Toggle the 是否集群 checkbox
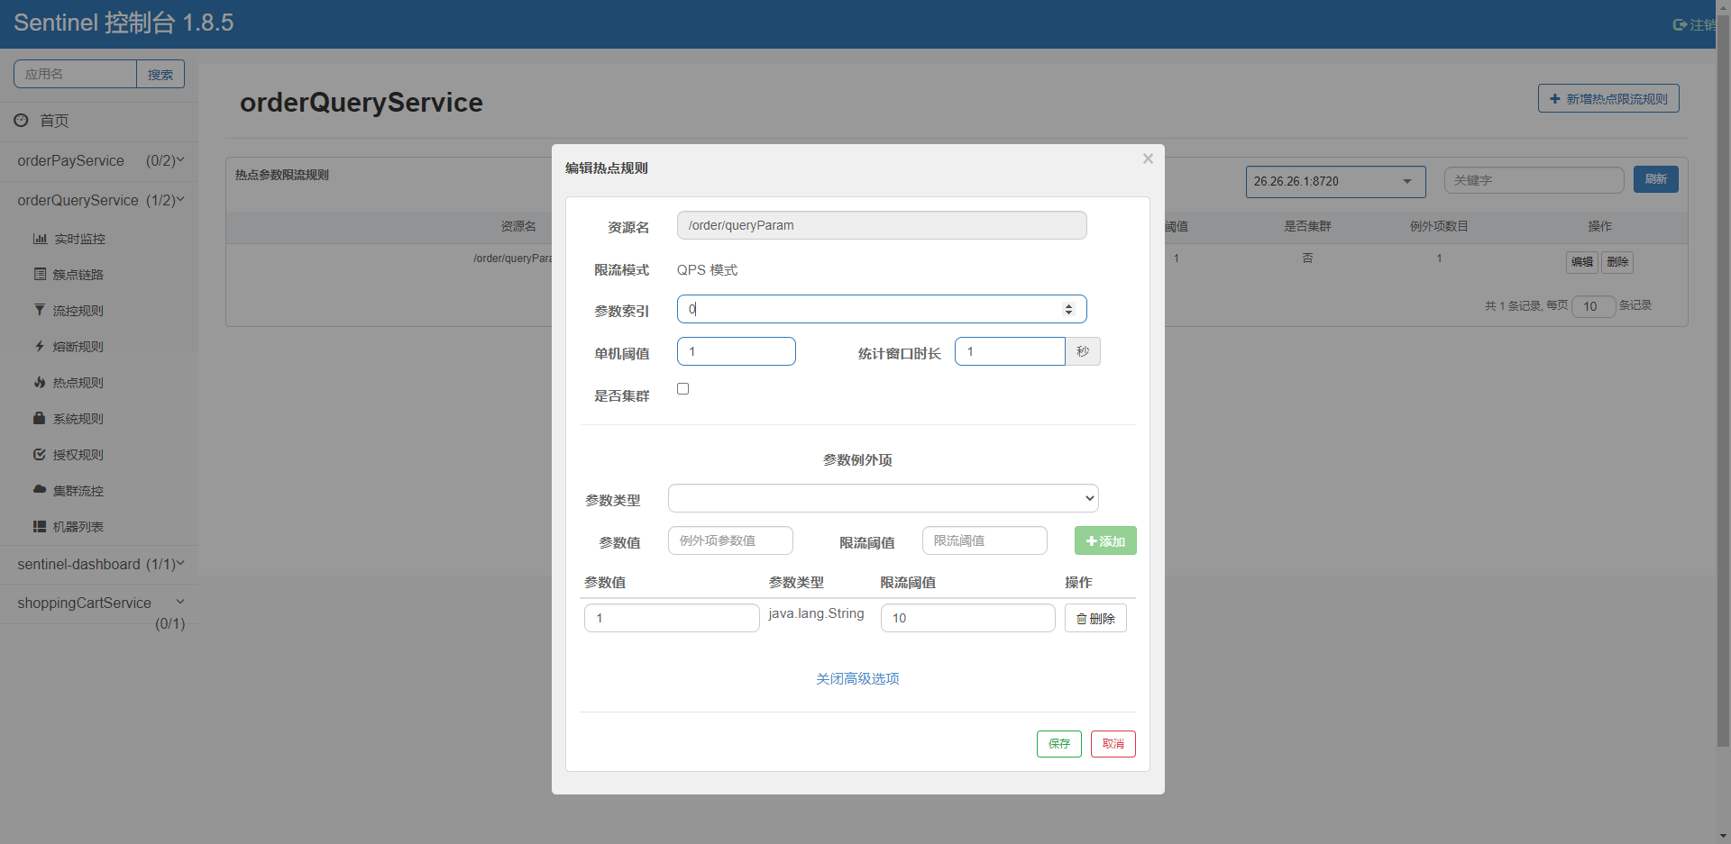Screen dimensions: 1731x844 click(x=682, y=389)
